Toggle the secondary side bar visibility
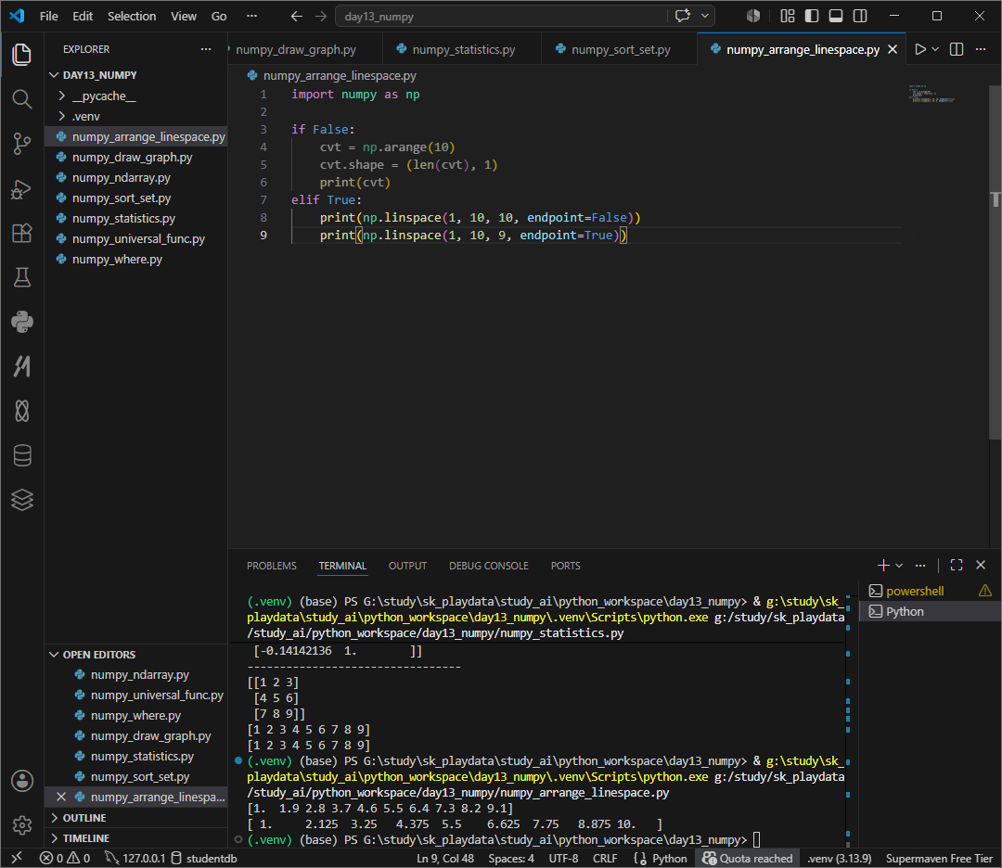 [860, 16]
